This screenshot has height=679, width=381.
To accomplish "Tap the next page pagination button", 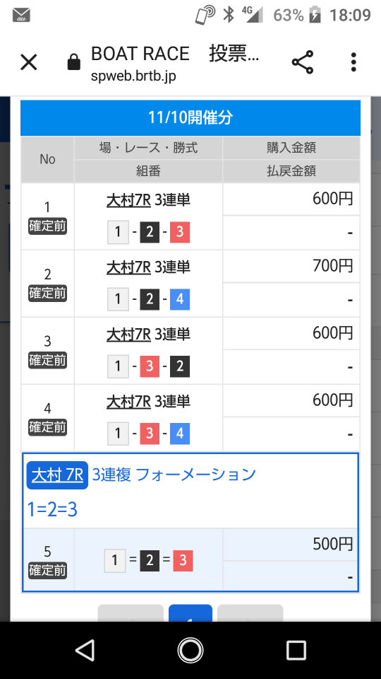I will tap(250, 613).
